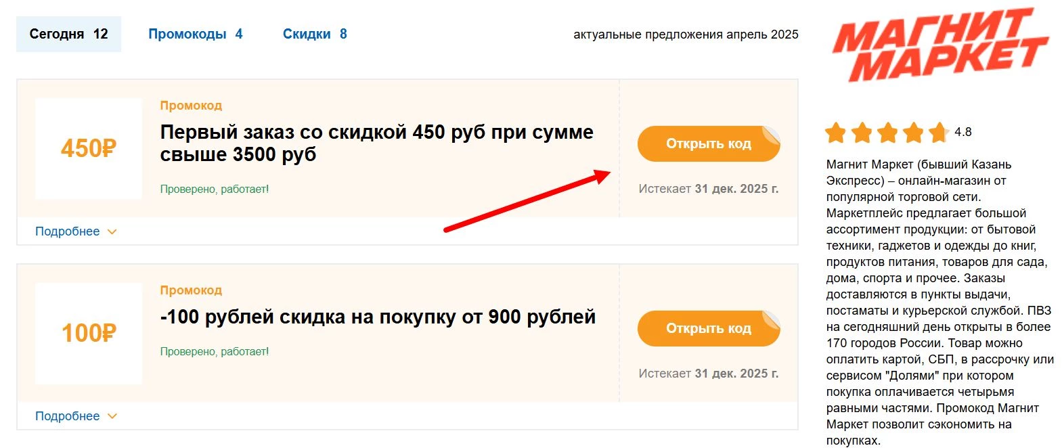The width and height of the screenshot is (1062, 448).
Task: Open the code for the 450-ruble first order discount
Action: pyautogui.click(x=708, y=143)
